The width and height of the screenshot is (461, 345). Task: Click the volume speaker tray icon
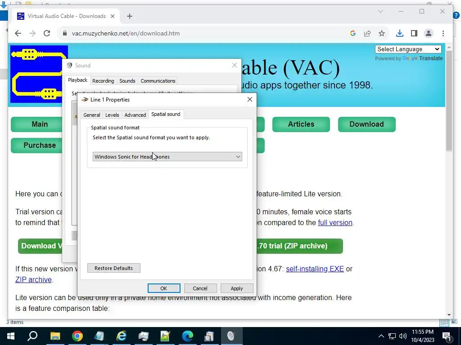point(403,336)
